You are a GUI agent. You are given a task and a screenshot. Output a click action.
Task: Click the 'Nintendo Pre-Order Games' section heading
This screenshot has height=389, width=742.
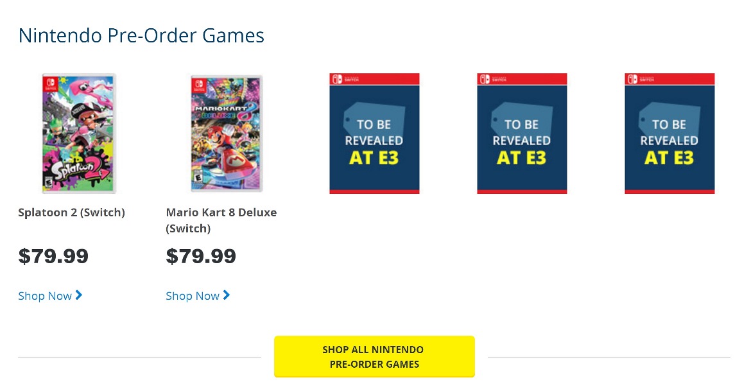click(141, 35)
